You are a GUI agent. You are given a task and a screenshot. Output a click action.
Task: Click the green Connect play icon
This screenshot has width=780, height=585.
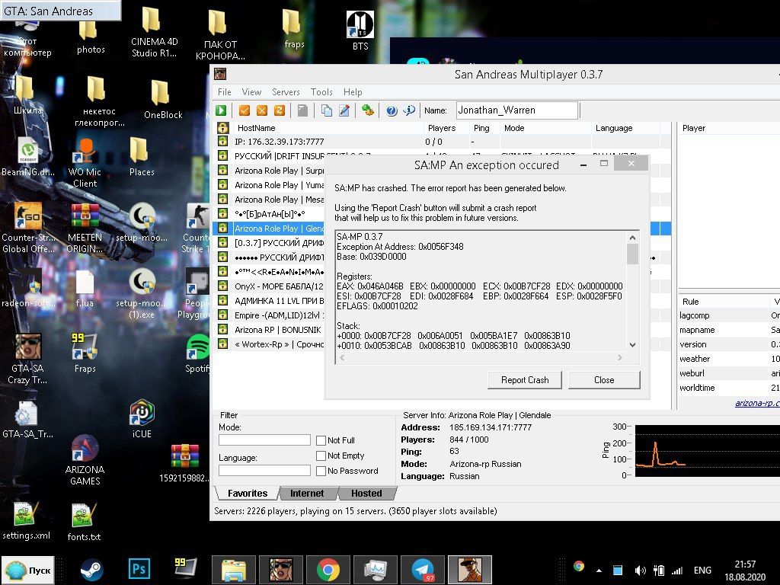221,110
